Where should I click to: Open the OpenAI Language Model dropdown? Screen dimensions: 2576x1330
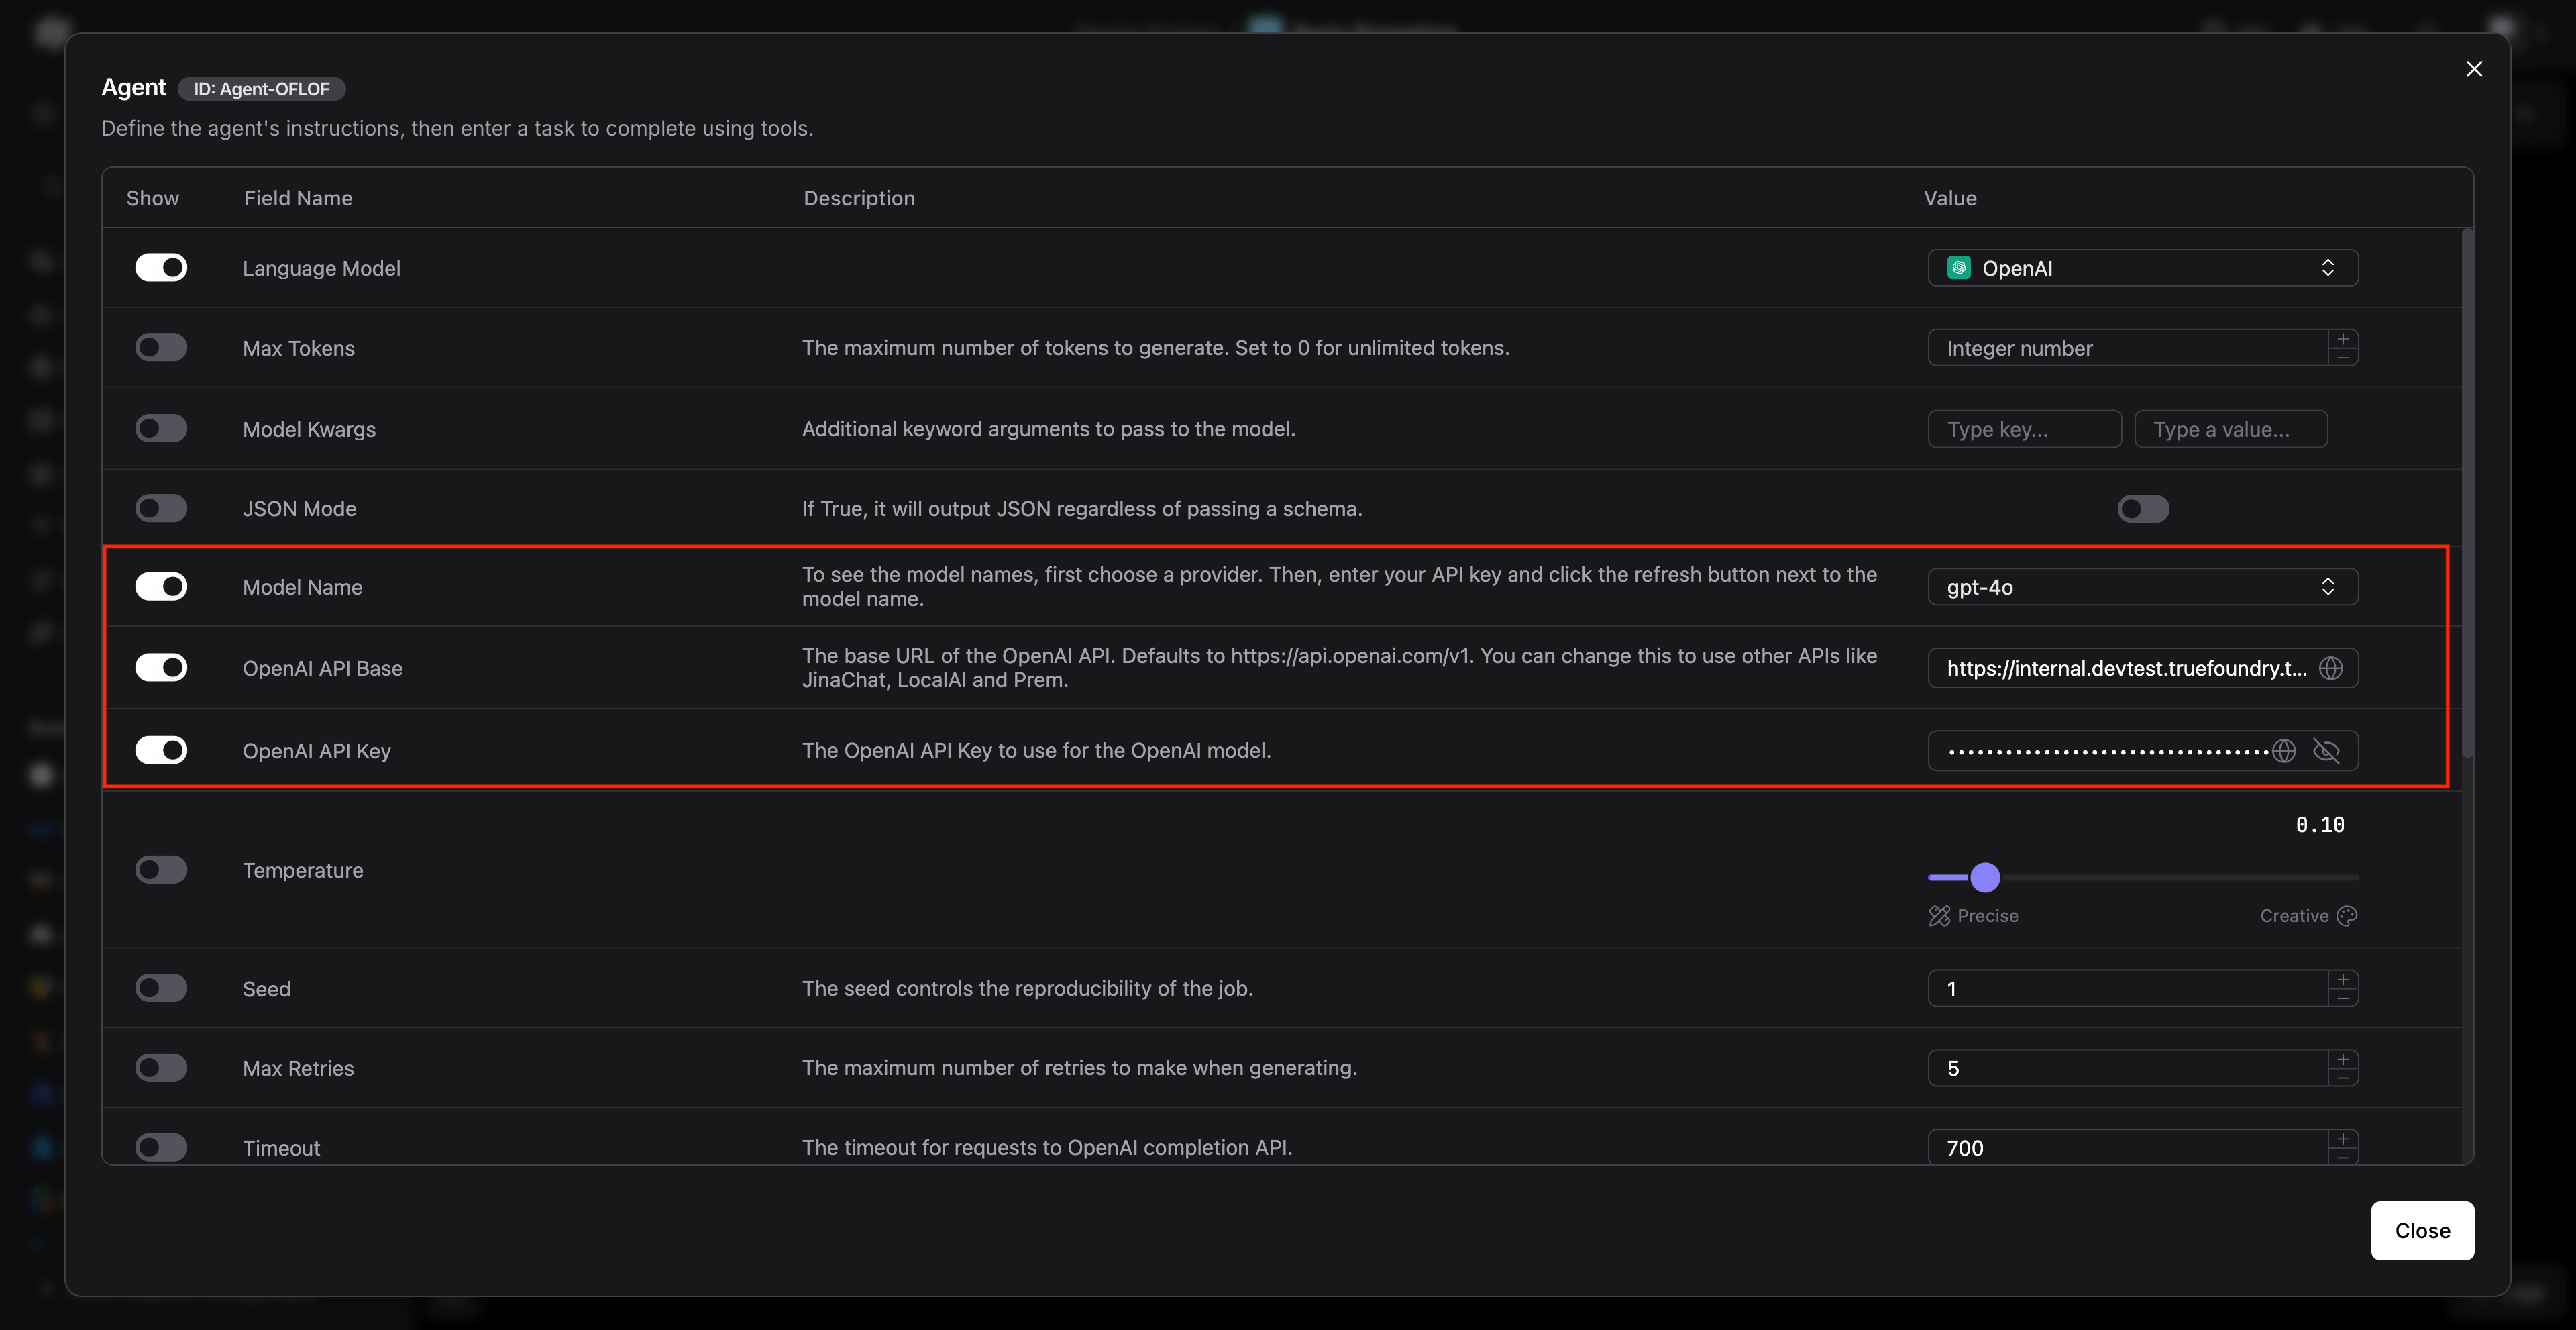(x=2142, y=268)
